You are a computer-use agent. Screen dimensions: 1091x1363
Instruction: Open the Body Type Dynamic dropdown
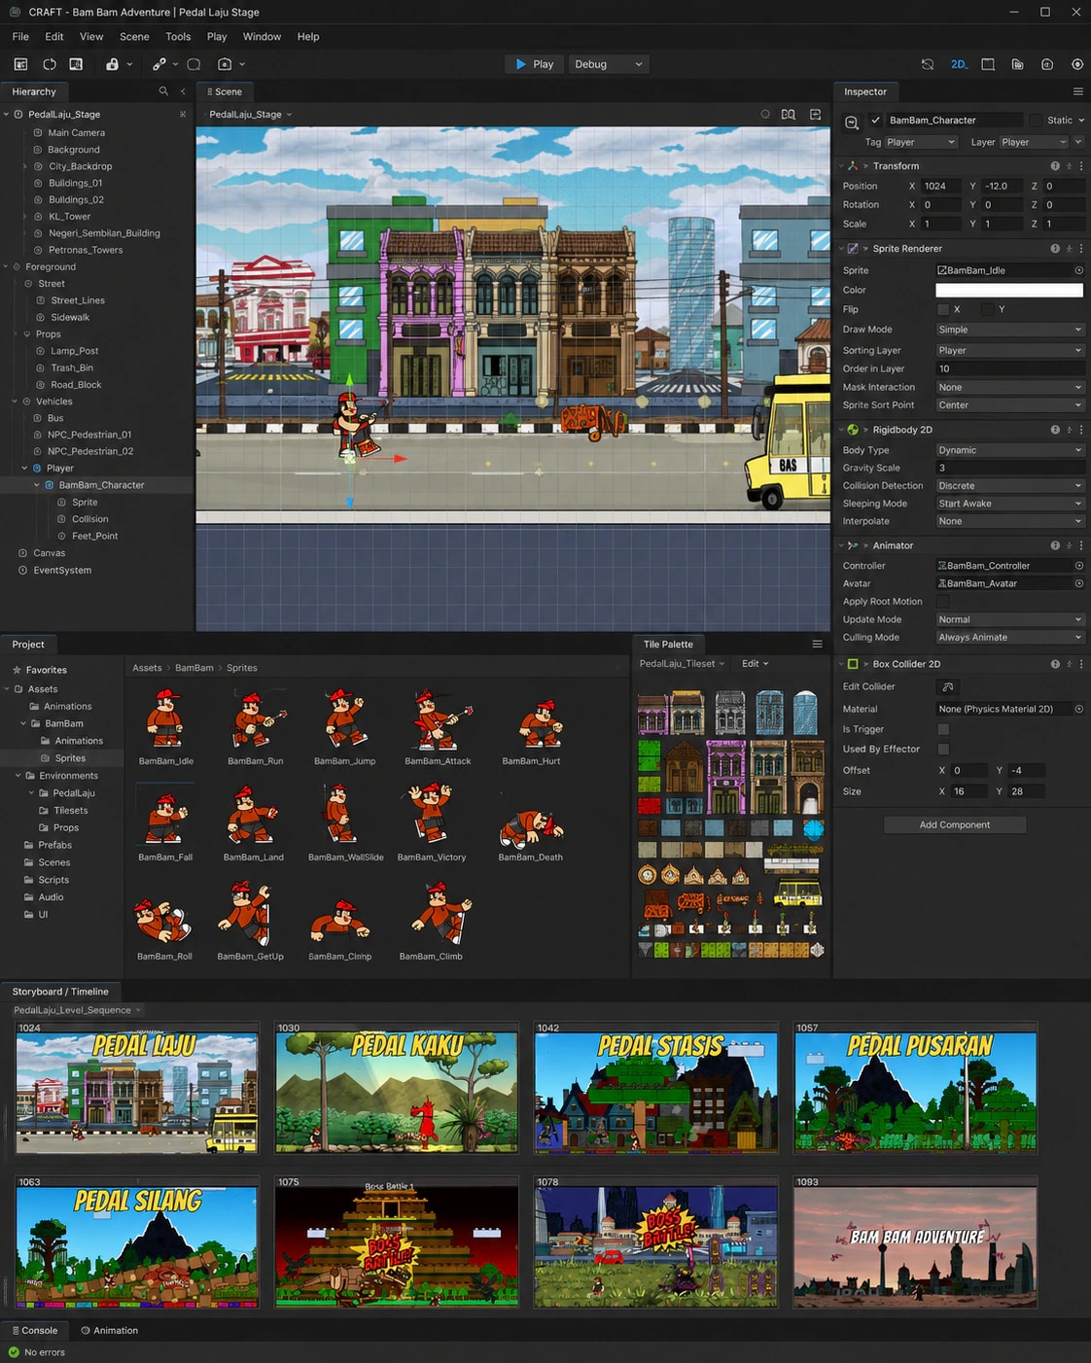click(1009, 450)
